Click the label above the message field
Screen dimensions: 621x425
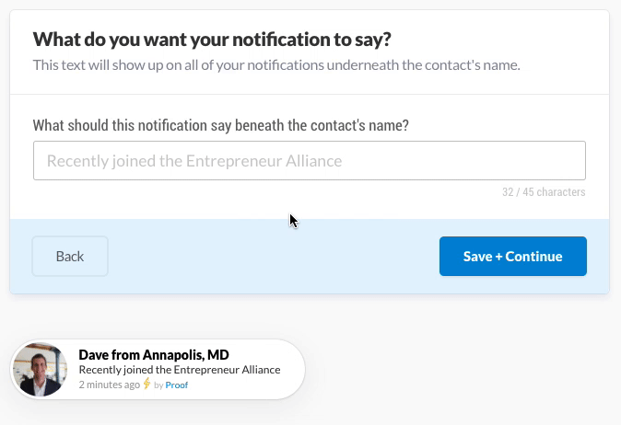[x=220, y=125]
